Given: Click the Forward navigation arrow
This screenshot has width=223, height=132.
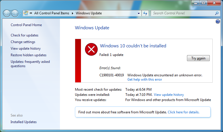Looking at the screenshot, I should [x=15, y=13].
